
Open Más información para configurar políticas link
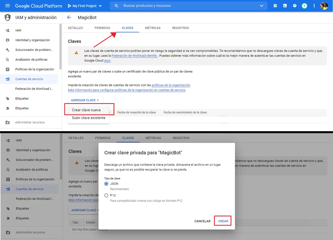[127, 90]
